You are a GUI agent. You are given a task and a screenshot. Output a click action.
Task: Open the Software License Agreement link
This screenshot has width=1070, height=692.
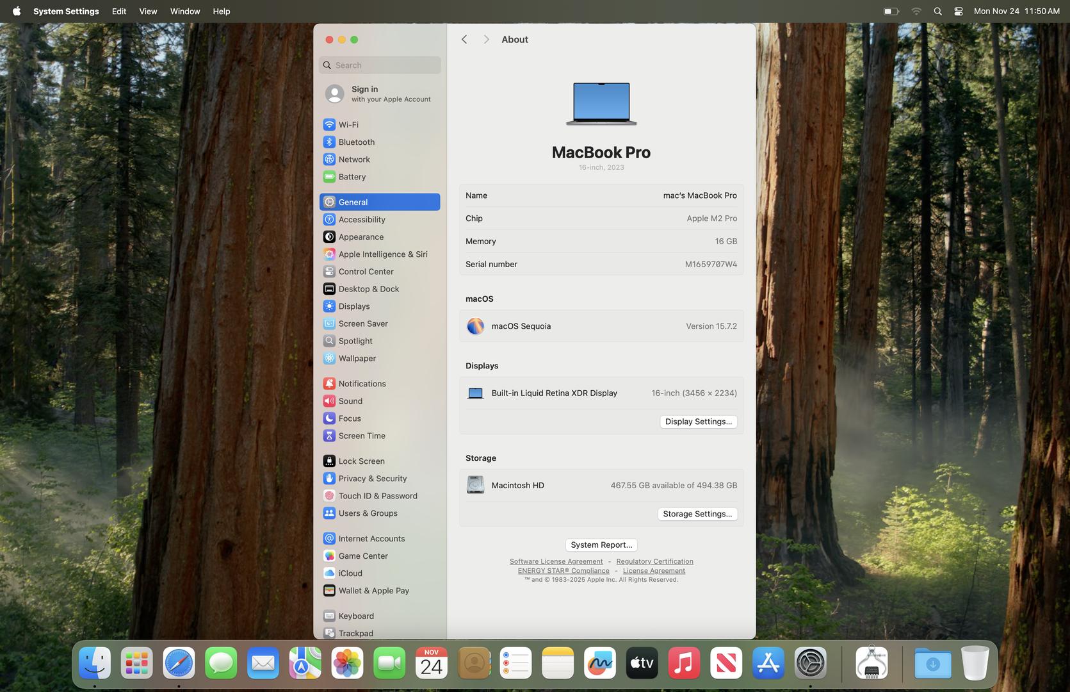click(556, 561)
